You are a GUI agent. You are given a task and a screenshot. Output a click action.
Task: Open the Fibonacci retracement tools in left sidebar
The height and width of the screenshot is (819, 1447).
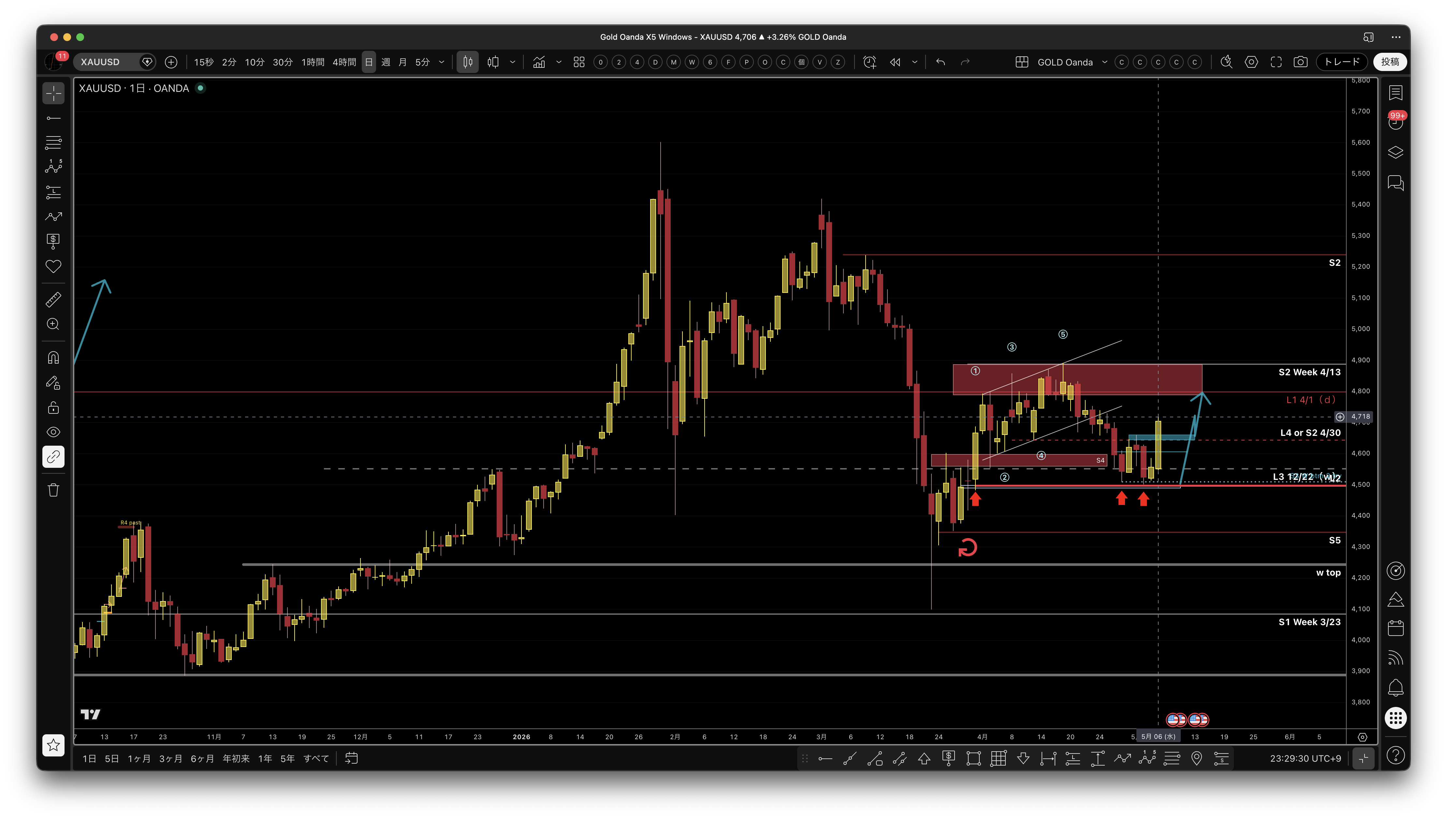coord(53,143)
